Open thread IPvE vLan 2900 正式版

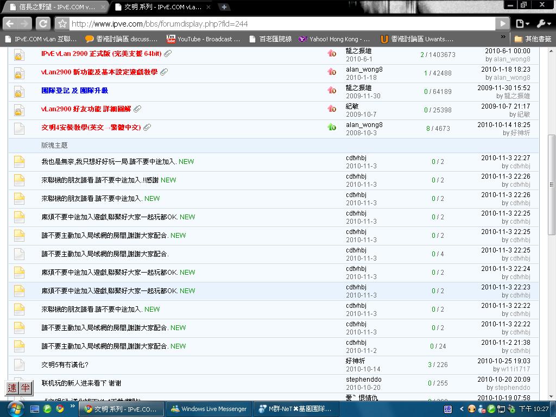tap(101, 54)
